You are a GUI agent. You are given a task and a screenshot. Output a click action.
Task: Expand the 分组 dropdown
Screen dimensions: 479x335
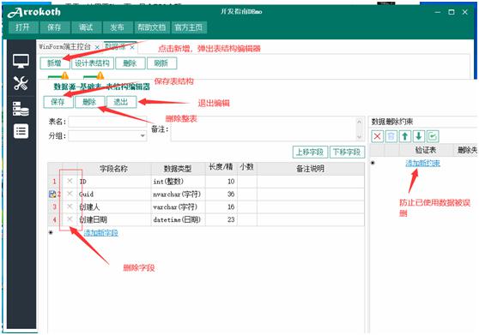[x=142, y=135]
